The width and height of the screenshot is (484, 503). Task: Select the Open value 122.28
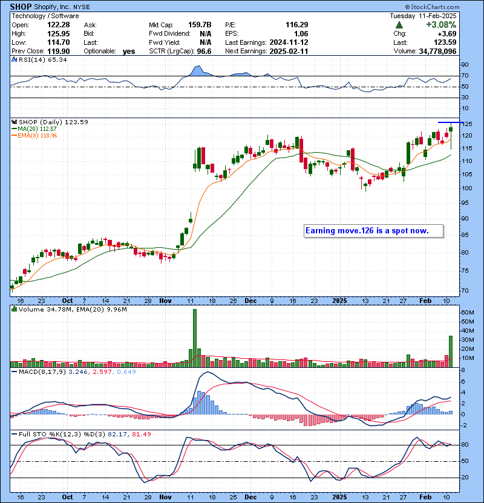tap(59, 25)
